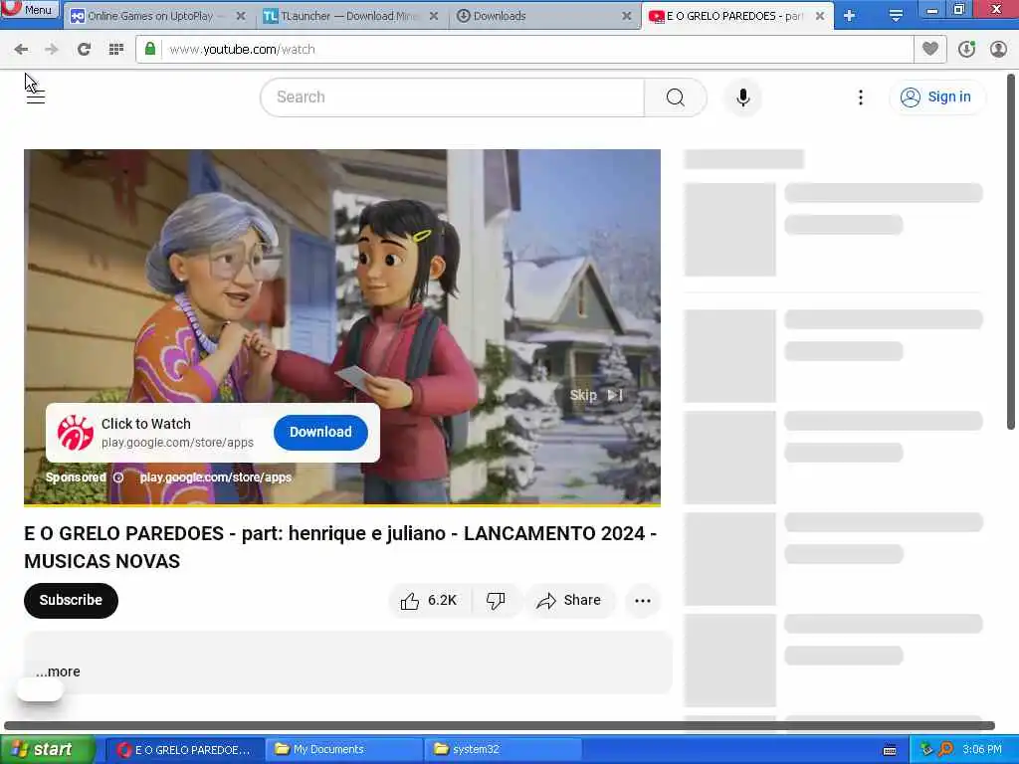
Task: Go forward with the forward arrow
Action: [x=52, y=49]
